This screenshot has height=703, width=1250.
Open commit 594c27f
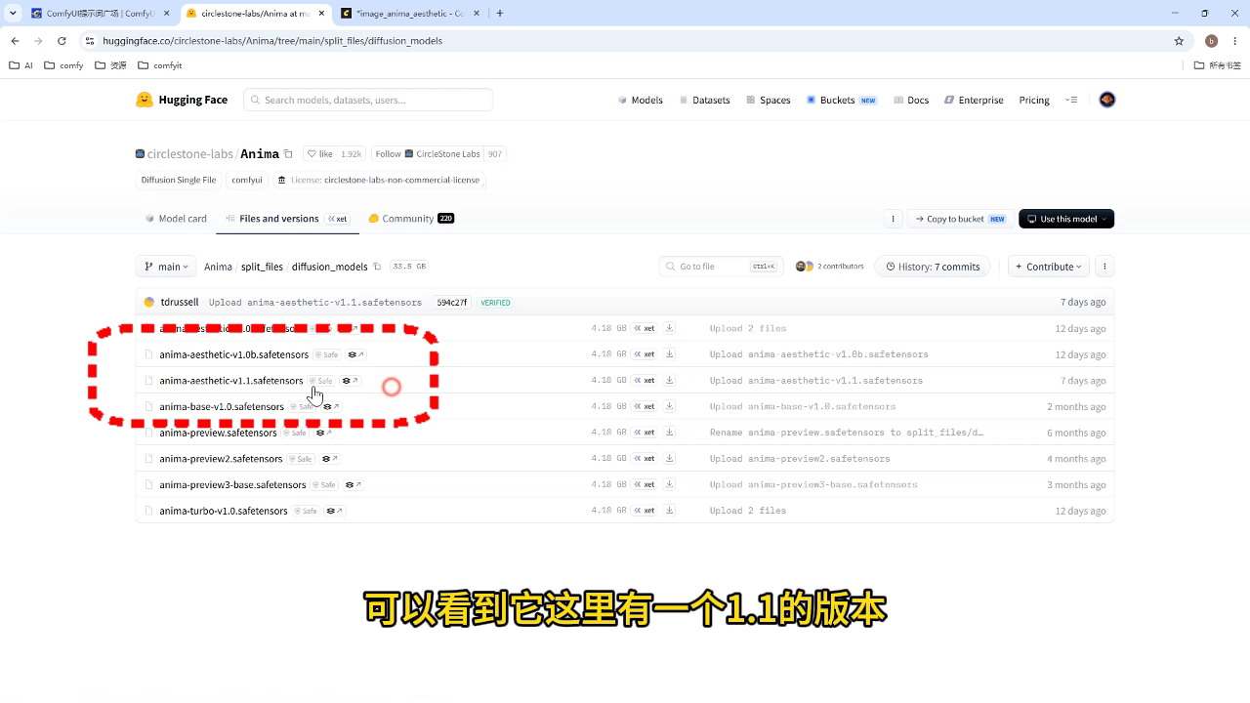(452, 303)
